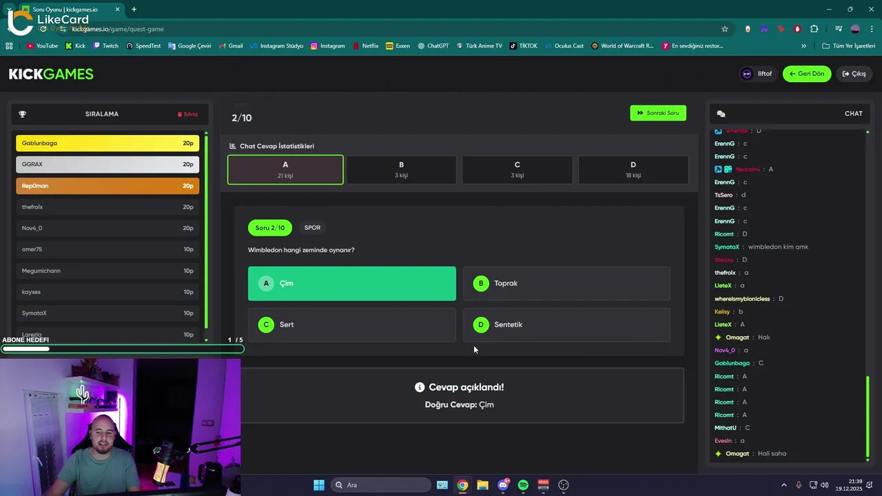Click Sonraki Soru button
882x496 pixels.
click(x=658, y=113)
